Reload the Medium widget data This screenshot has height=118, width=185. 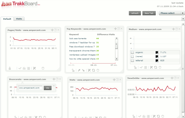pos(156,67)
